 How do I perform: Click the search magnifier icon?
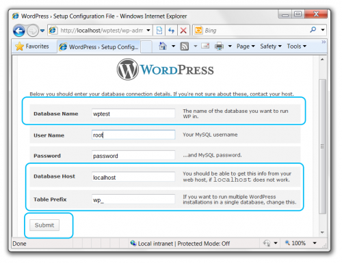tap(313, 29)
